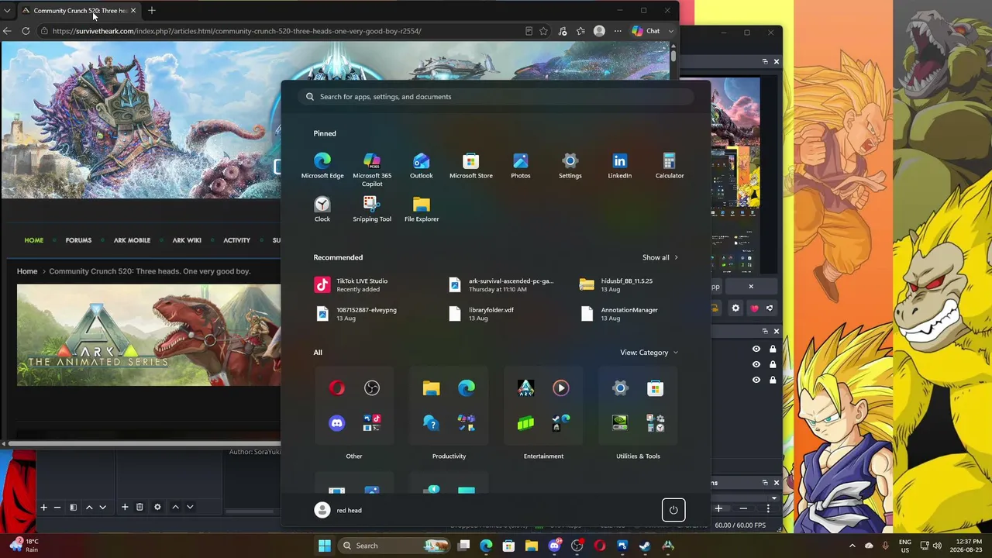Switch to OBS Studio on the taskbar
This screenshot has height=558, width=992.
577,546
